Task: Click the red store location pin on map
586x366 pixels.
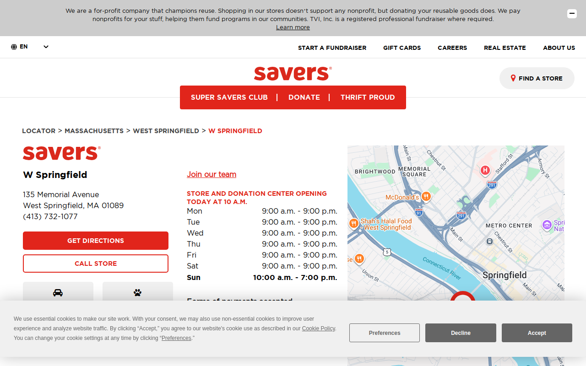Action: pyautogui.click(x=463, y=296)
